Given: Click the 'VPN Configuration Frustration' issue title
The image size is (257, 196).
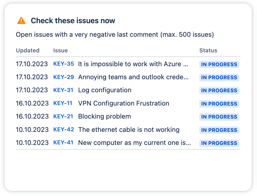Looking at the screenshot, I should pos(124,103).
